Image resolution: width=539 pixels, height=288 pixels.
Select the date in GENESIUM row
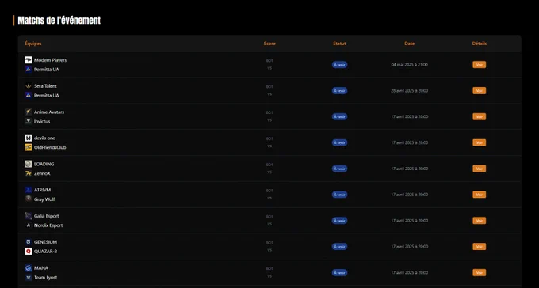410,247
